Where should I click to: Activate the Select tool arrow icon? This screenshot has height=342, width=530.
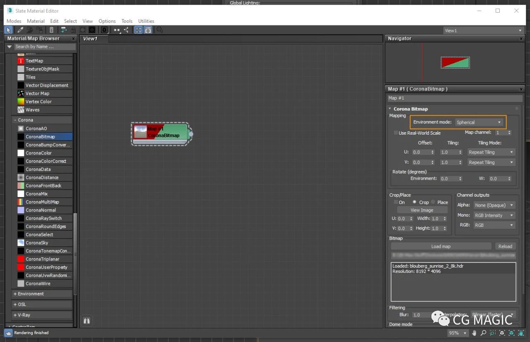[x=9, y=30]
